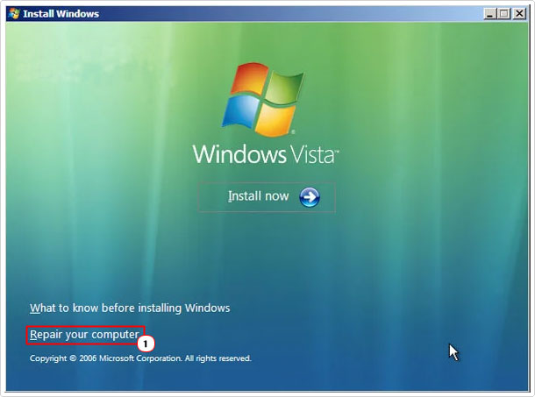Maximize the Install Windows window
The image size is (535, 397).
pyautogui.click(x=504, y=14)
